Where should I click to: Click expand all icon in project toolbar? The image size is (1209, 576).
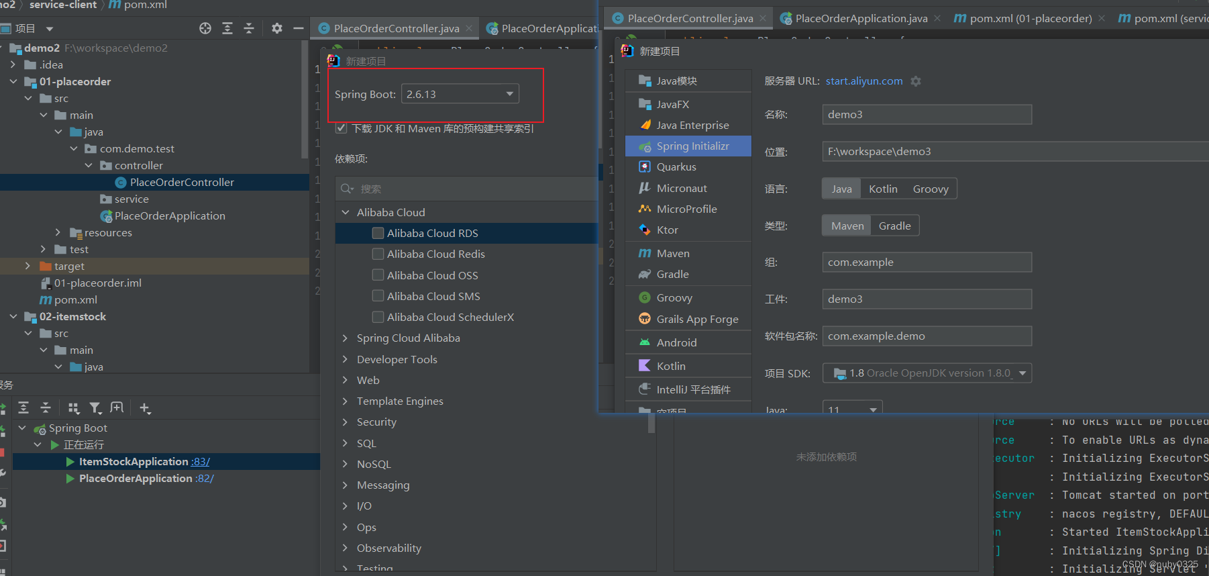tap(227, 28)
